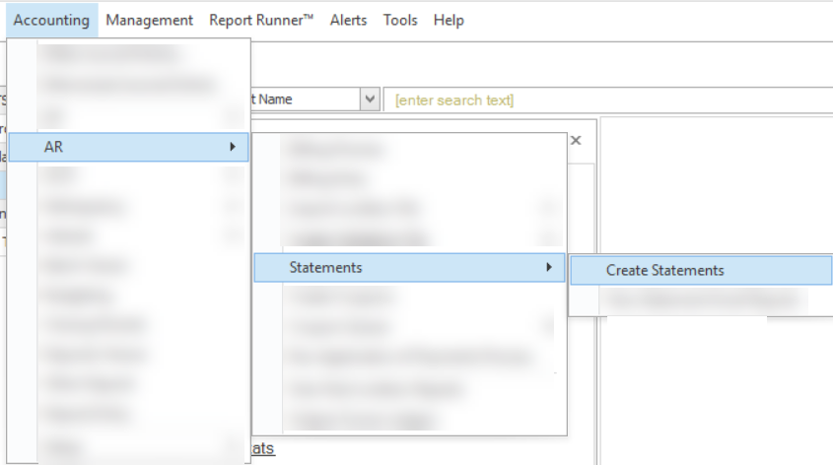Open the Report Runner™ menu
833x465 pixels.
tap(261, 20)
